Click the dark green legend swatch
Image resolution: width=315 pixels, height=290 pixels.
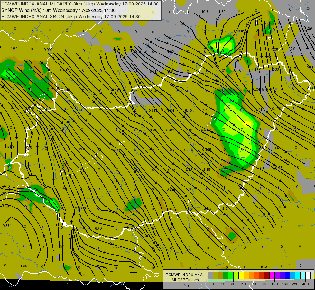226,275
